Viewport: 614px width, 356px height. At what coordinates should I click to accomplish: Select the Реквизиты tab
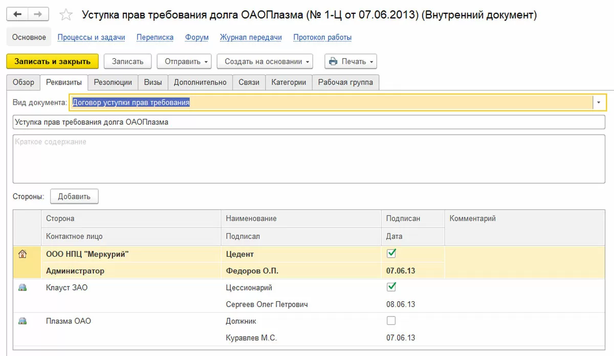[x=63, y=82]
